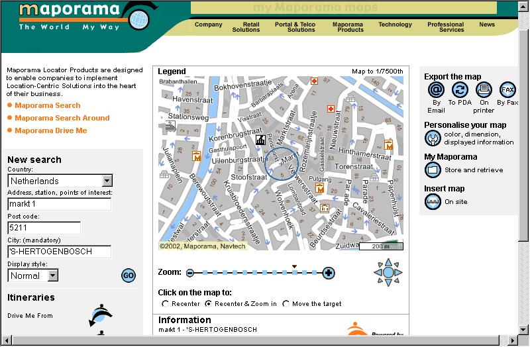Click the Drive Me From itinerary icon
The image size is (530, 347).
[x=101, y=315]
